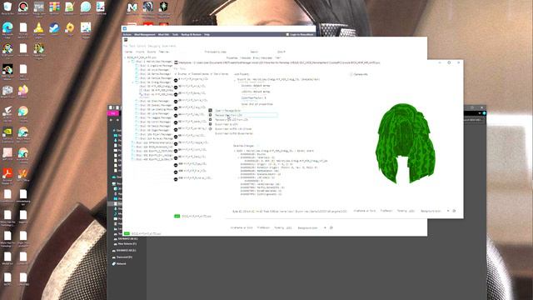Launch Microsoft Edge from the desktop
This screenshot has width=533, height=300.
point(7,27)
